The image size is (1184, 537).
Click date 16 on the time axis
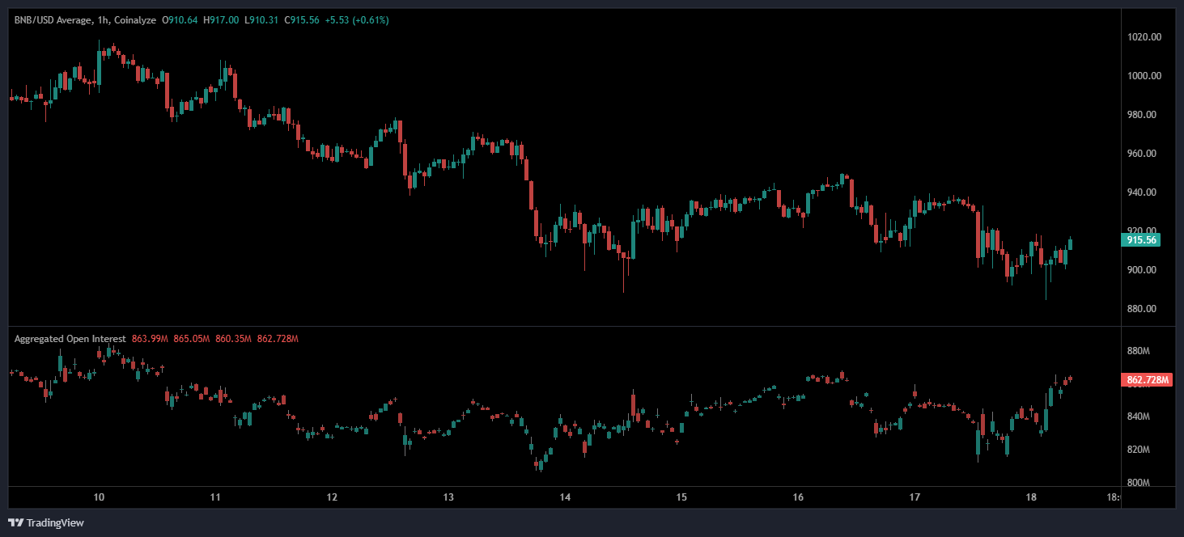coord(798,497)
